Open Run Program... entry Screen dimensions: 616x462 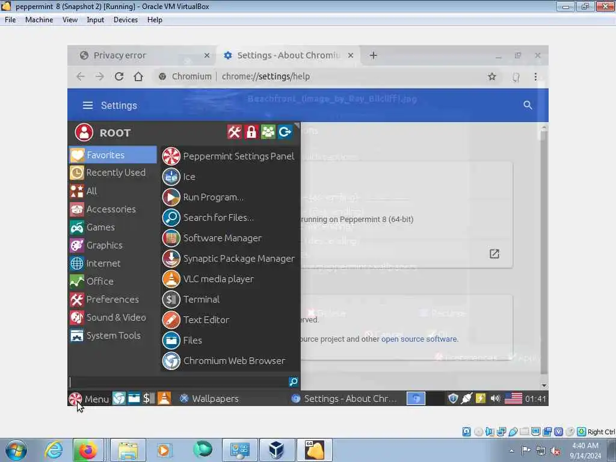pyautogui.click(x=229, y=197)
